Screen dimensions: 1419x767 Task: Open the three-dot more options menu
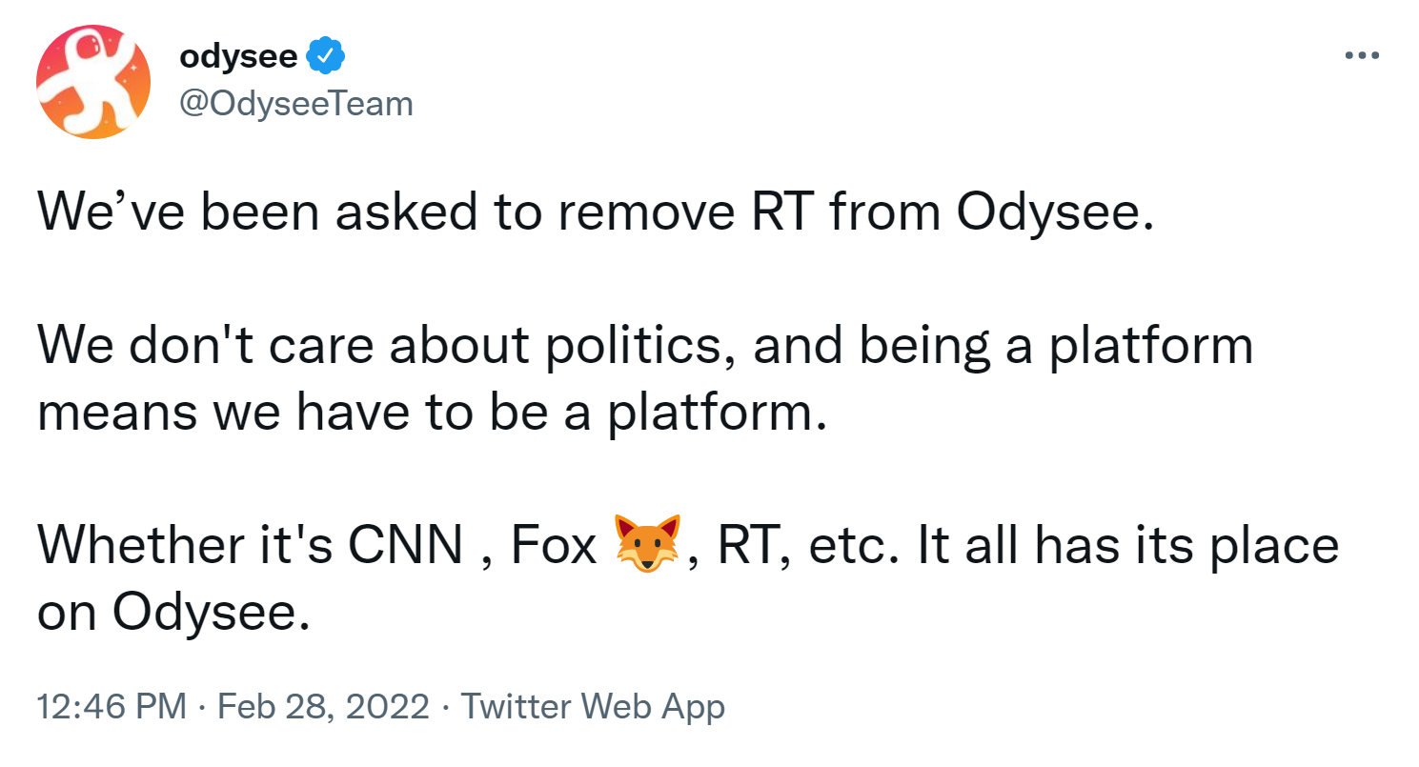1362,56
